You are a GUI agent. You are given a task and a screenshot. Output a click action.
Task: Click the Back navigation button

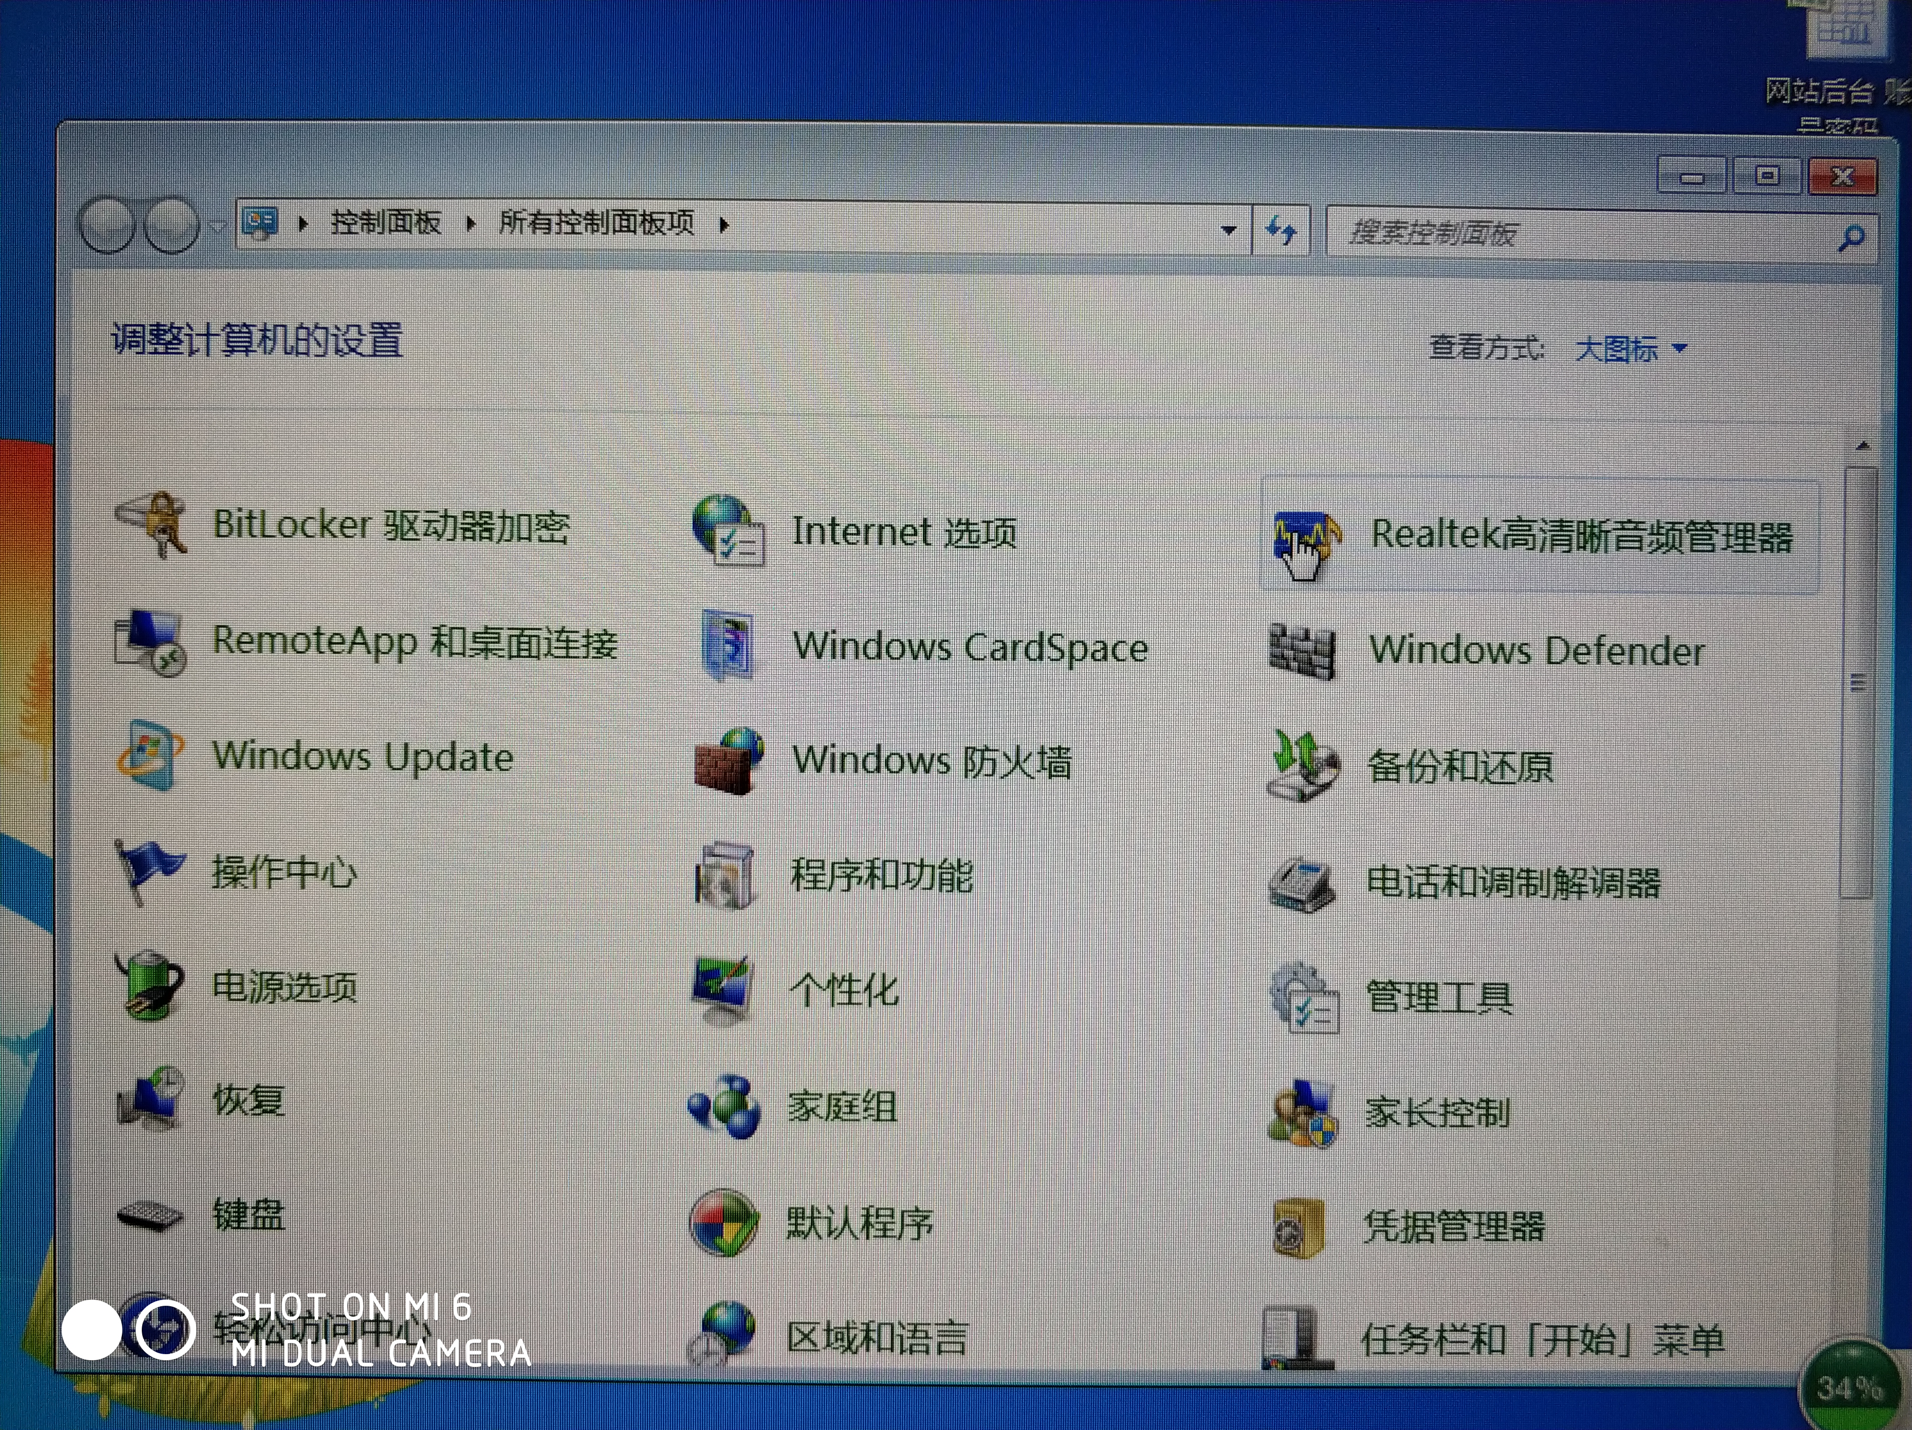106,225
